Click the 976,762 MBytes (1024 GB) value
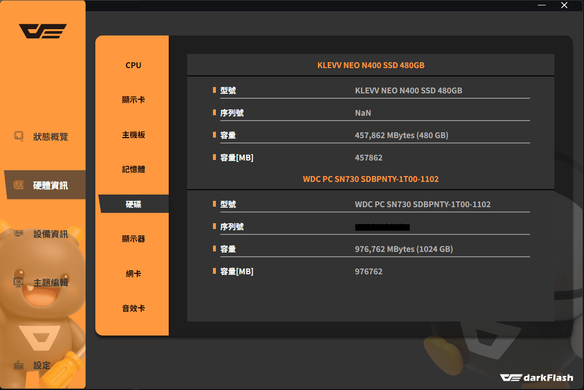This screenshot has height=390, width=584. (x=404, y=249)
